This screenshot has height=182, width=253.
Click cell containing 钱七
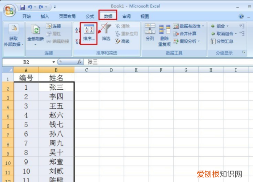56,124
